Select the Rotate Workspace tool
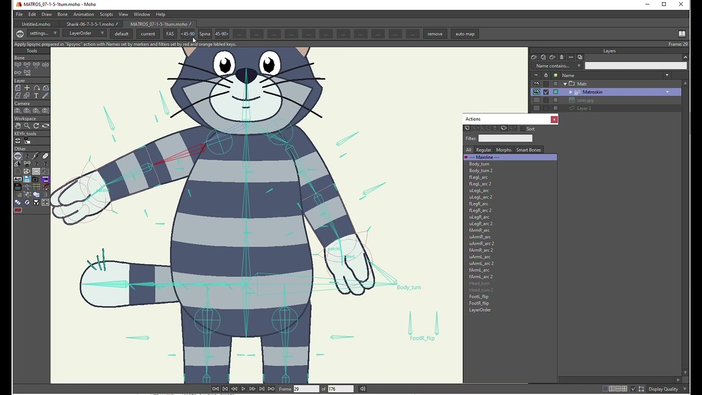 [x=36, y=126]
